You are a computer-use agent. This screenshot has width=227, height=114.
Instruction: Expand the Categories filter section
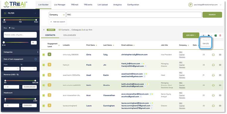click(x=38, y=52)
